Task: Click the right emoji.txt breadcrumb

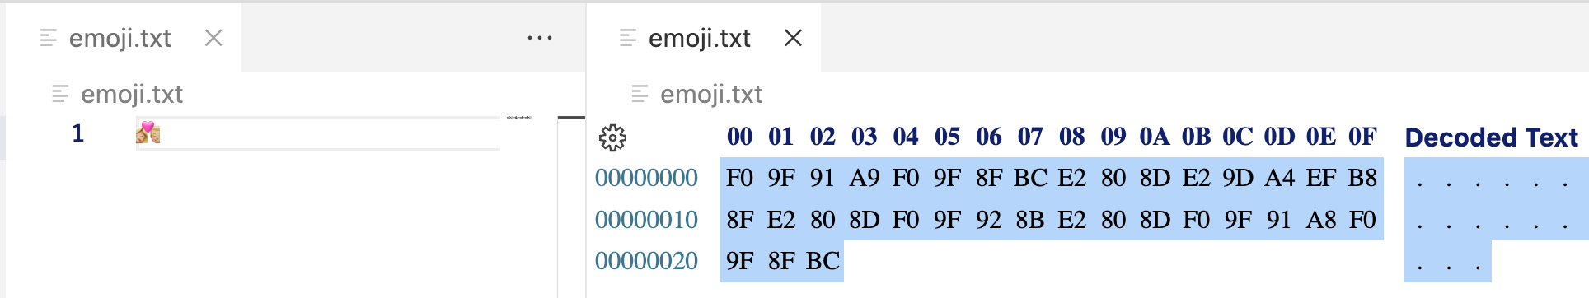Action: click(711, 95)
